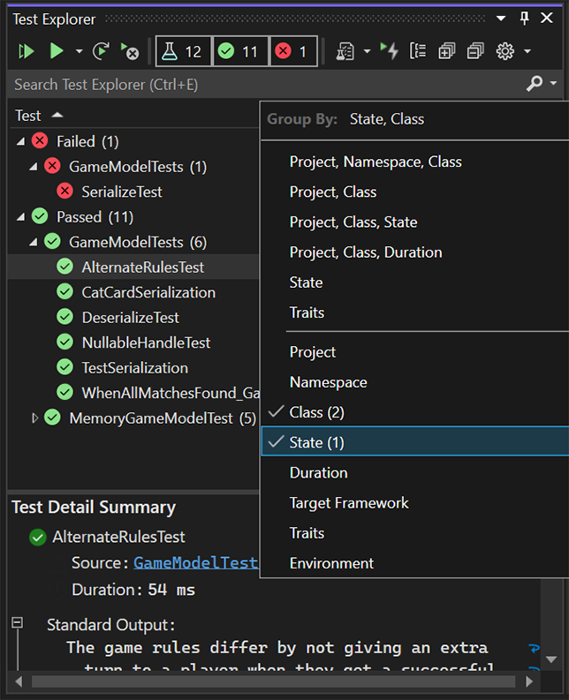
Task: Toggle the failed tests filter showing 1
Action: tap(293, 52)
